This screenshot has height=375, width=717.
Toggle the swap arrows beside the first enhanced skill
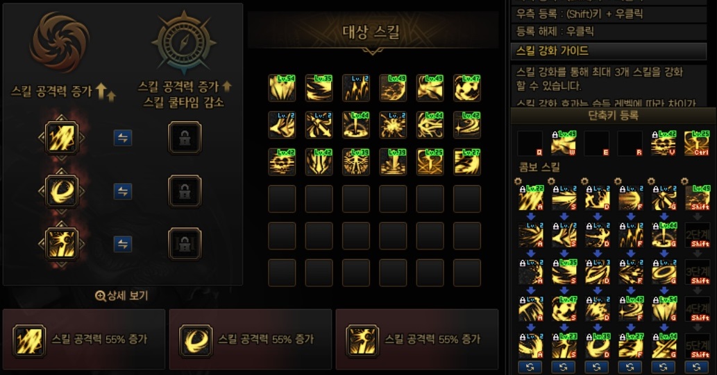tap(123, 138)
